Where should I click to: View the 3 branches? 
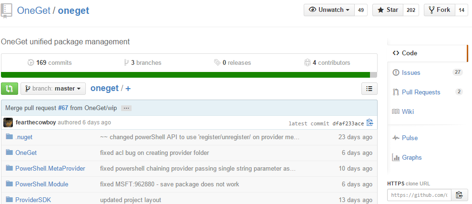(143, 62)
